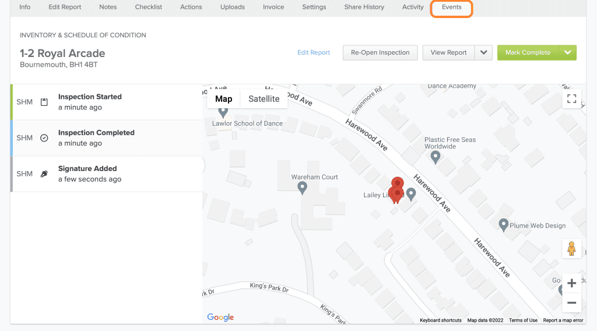Screen dimensions: 597x331
Task: Select the Events tab
Action: coord(452,7)
